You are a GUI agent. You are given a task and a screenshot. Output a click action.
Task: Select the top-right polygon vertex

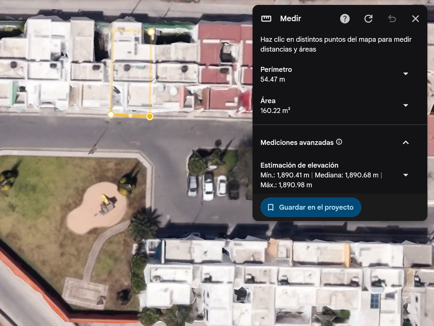tap(151, 32)
